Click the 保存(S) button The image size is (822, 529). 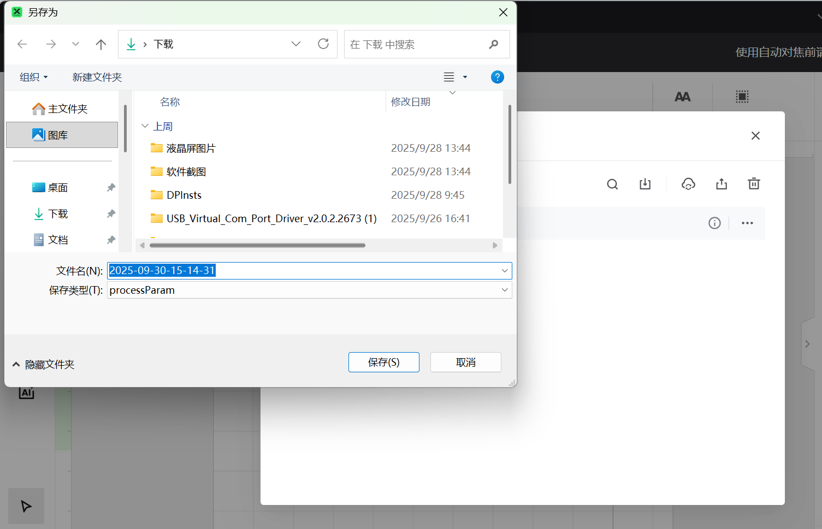click(383, 362)
